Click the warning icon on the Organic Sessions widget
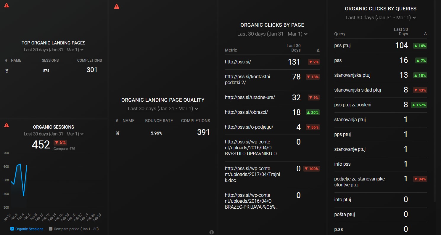The image size is (441, 235). tap(7, 125)
